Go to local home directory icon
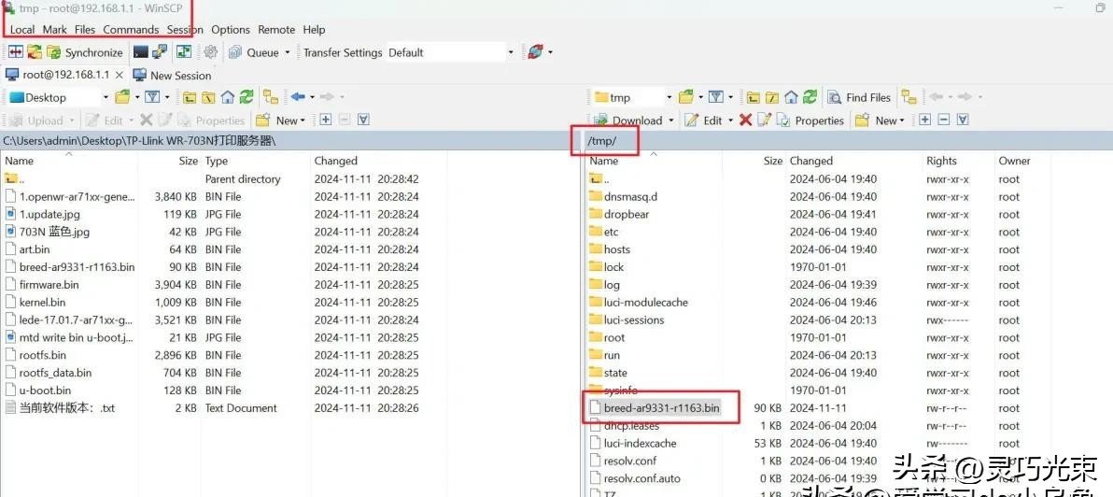1113x497 pixels. [227, 97]
